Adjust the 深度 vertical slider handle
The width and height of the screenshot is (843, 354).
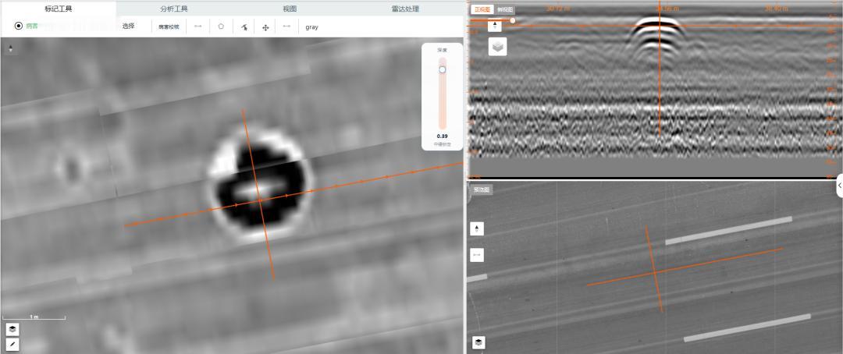pos(443,69)
